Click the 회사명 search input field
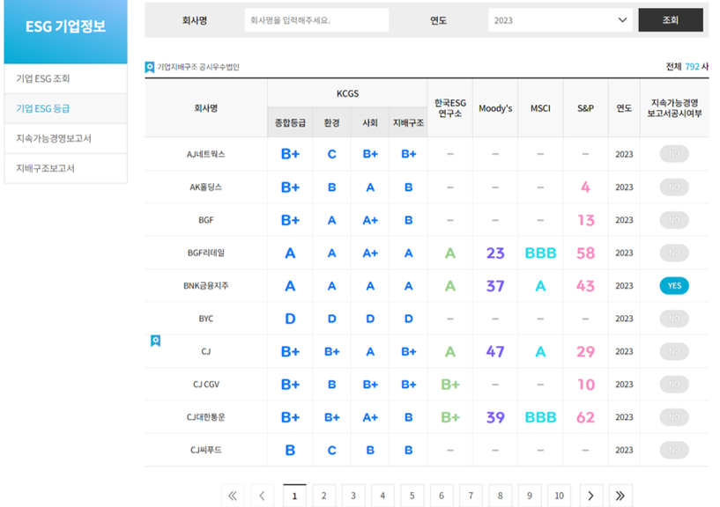This screenshot has height=507, width=720. 316,20
